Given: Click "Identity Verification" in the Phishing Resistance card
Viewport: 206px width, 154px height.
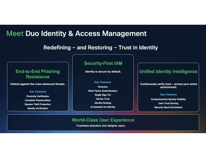Looking at the screenshot, I should [38, 108].
